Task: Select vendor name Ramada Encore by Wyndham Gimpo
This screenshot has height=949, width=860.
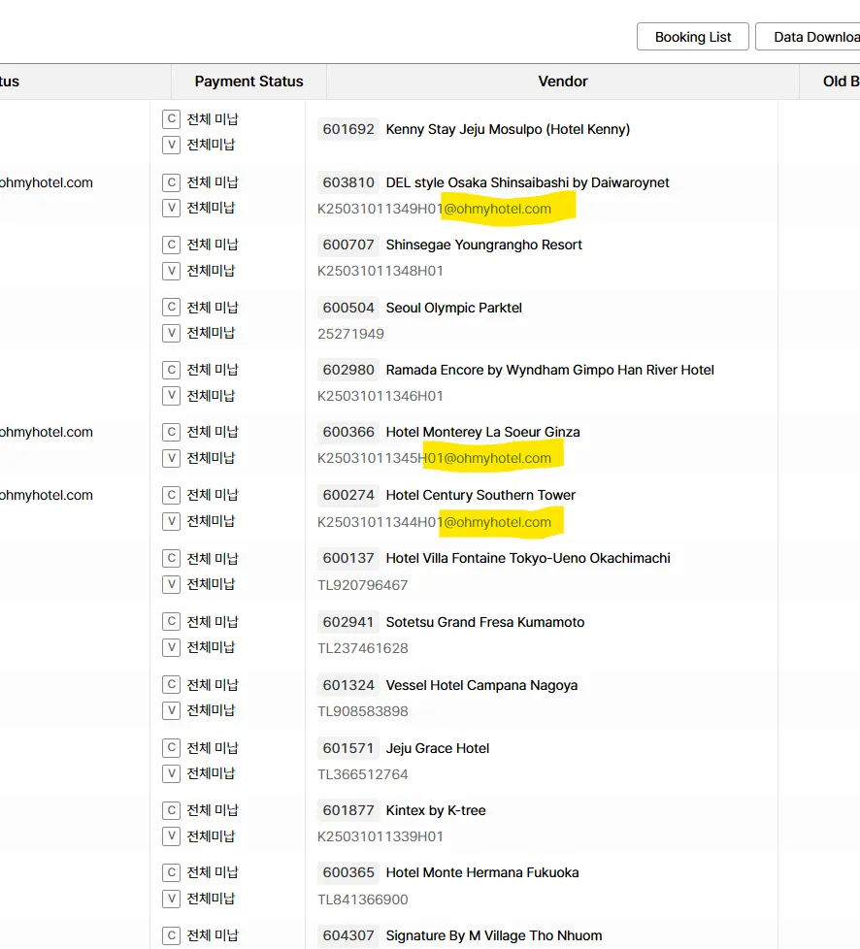Action: [550, 370]
